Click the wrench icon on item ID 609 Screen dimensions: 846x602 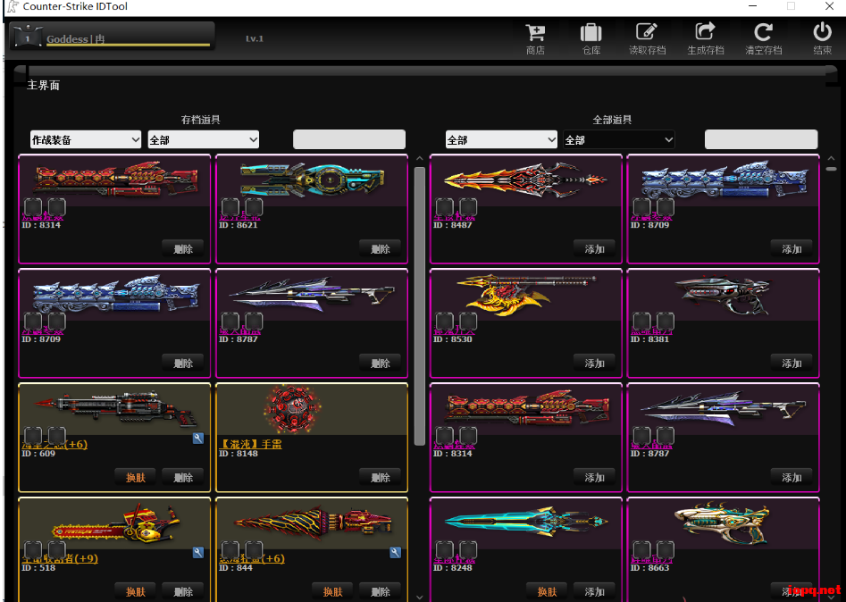198,438
